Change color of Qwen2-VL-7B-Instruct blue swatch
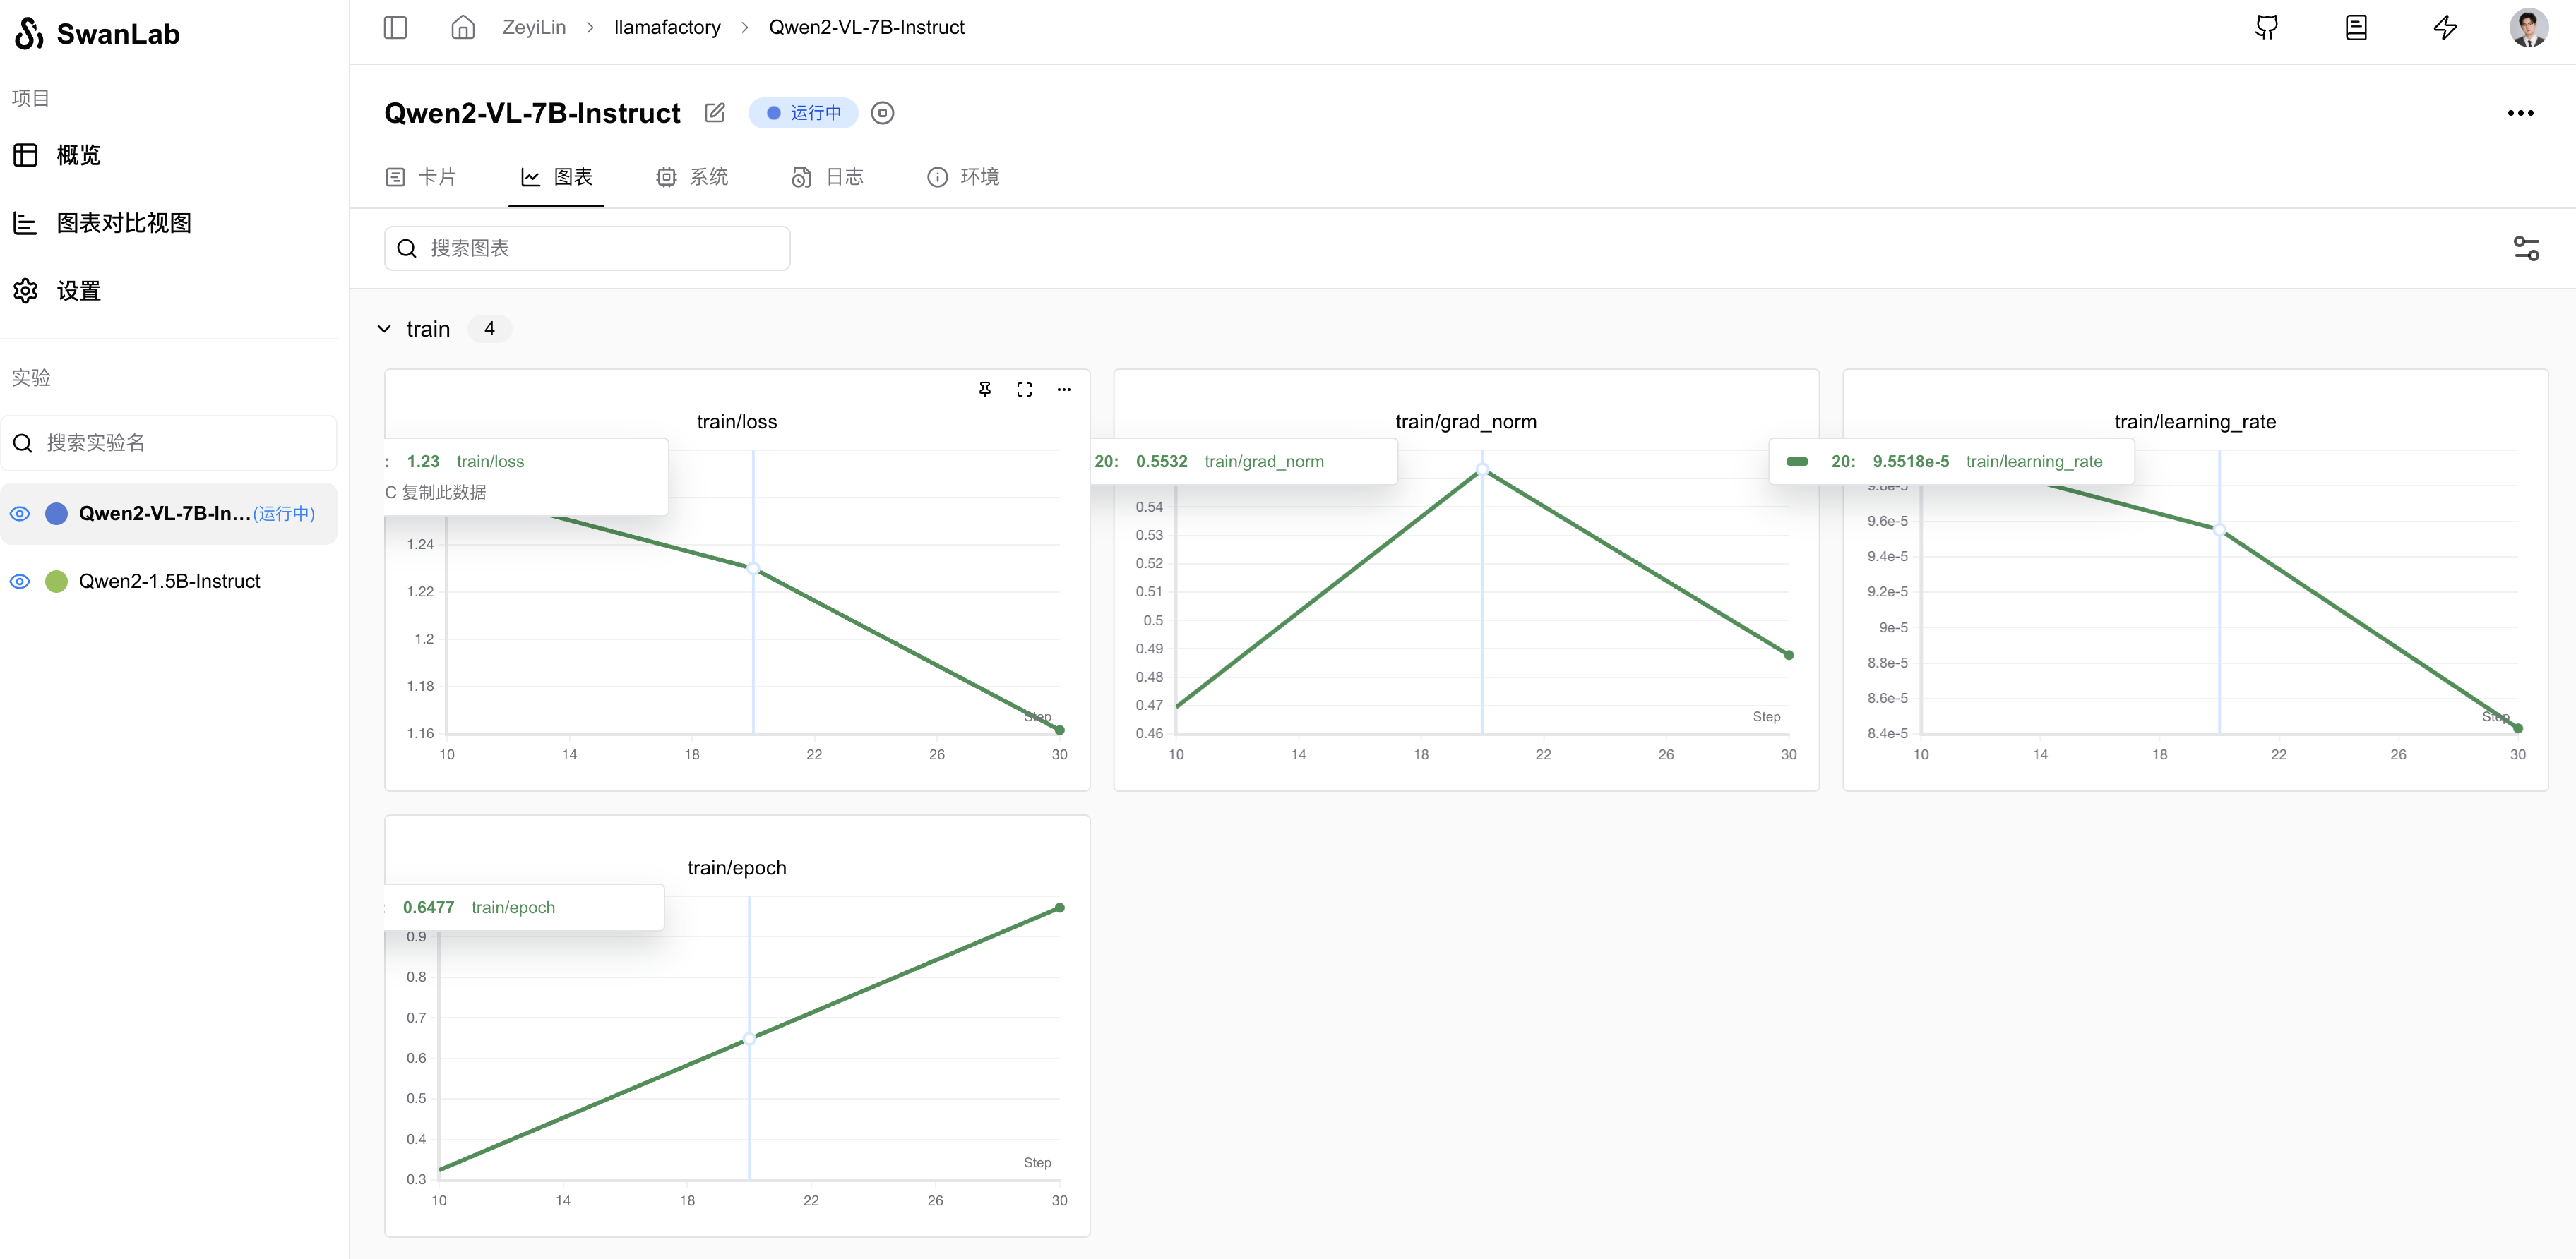The height and width of the screenshot is (1259, 2576). [x=57, y=514]
